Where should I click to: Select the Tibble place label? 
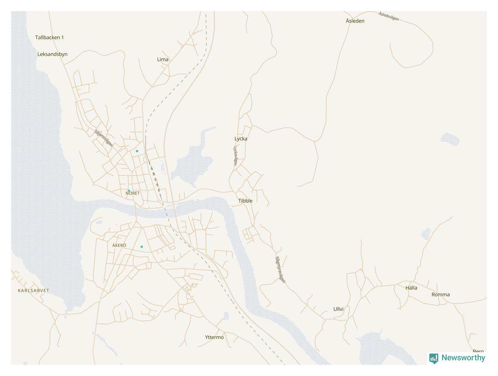click(x=245, y=201)
